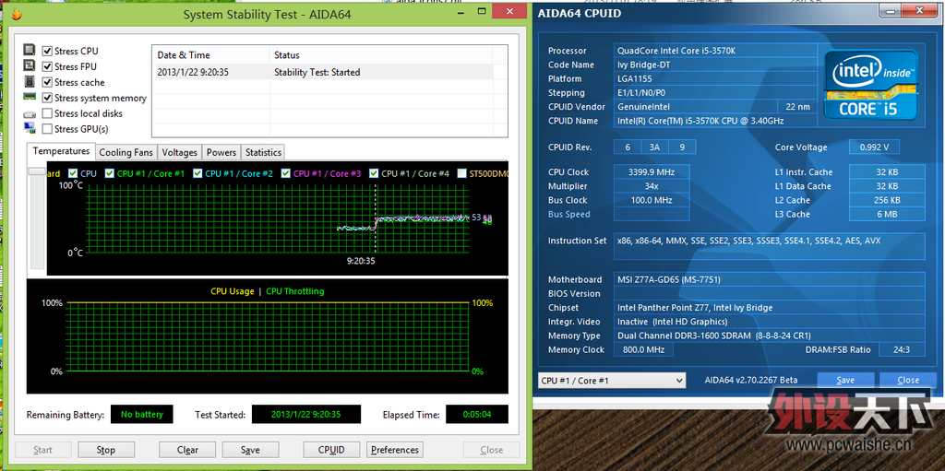Click the CPUID button
This screenshot has width=945, height=471.
click(x=332, y=449)
